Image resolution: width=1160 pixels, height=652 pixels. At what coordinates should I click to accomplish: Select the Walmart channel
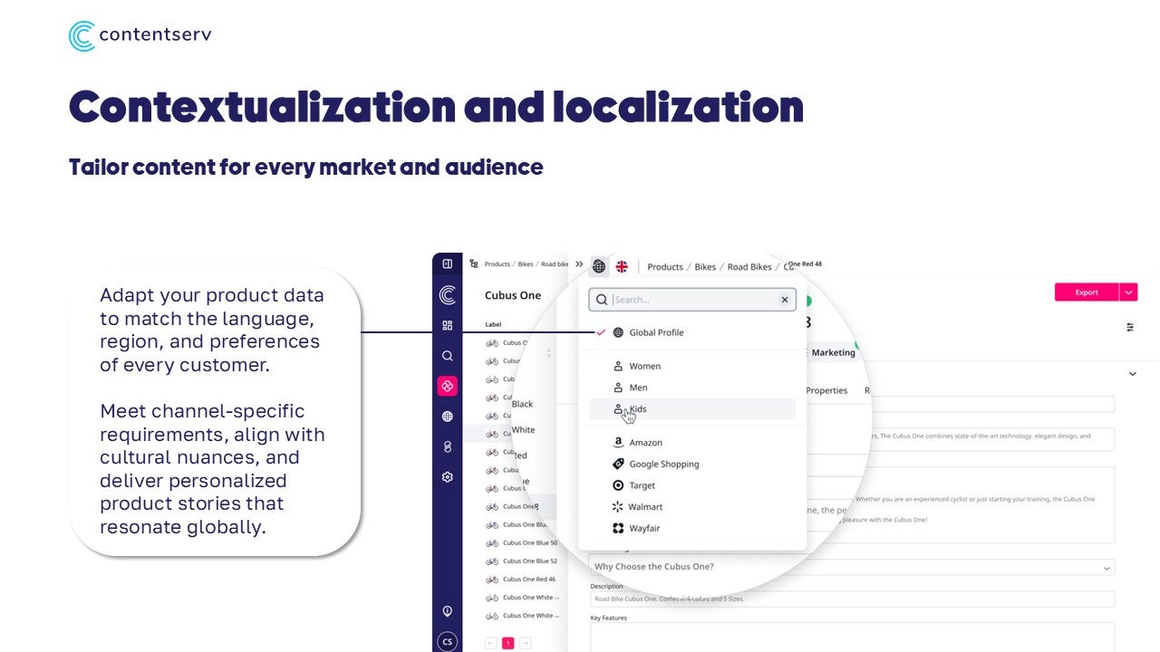(x=692, y=507)
